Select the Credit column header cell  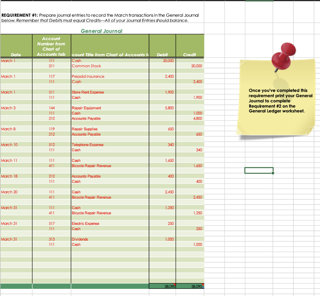pyautogui.click(x=189, y=46)
